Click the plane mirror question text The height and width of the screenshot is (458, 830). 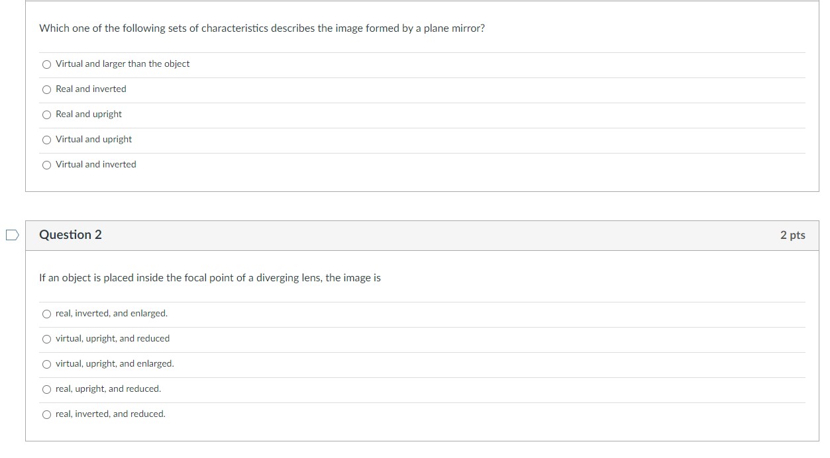(x=262, y=28)
